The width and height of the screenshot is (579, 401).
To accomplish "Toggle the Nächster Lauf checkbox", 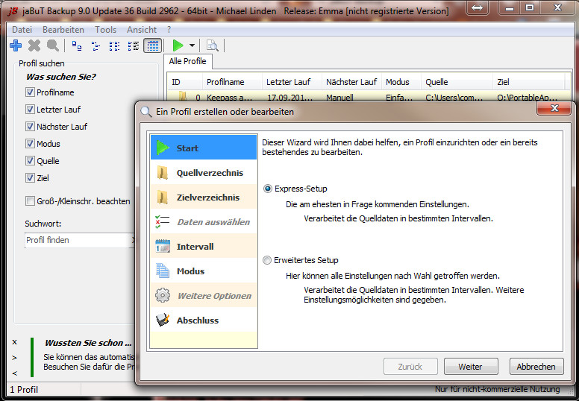I will [x=31, y=127].
